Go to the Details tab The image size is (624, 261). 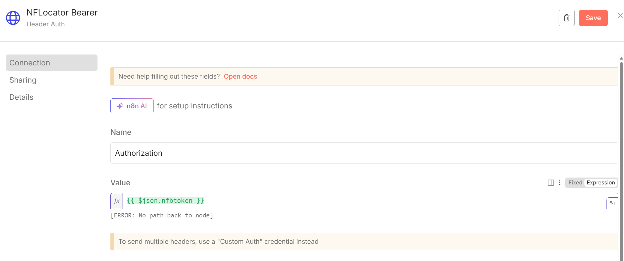coord(22,97)
